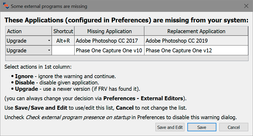Click the dialog title bar text

click(x=49, y=6)
